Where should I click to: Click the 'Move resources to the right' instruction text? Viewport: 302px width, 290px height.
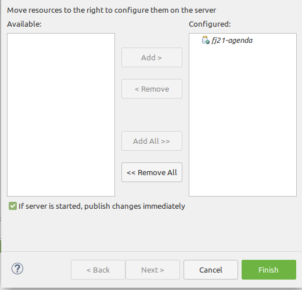[x=112, y=10]
